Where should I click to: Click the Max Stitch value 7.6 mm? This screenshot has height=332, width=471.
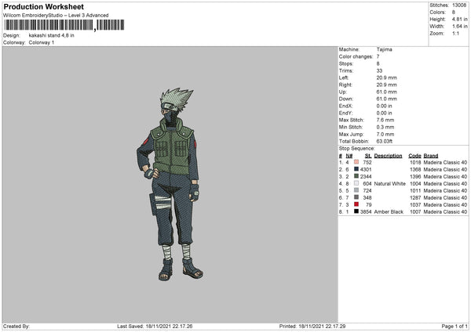(x=385, y=120)
